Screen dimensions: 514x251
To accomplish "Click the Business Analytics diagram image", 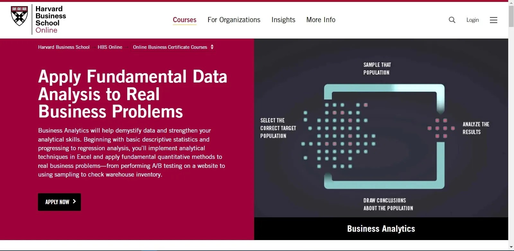I will pyautogui.click(x=381, y=128).
